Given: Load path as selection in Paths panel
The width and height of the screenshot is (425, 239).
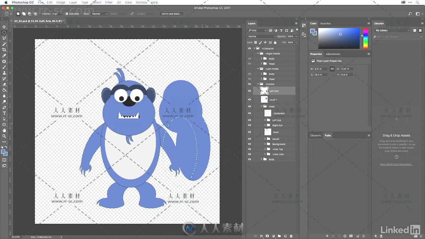Looking at the screenshot, I should (x=339, y=236).
